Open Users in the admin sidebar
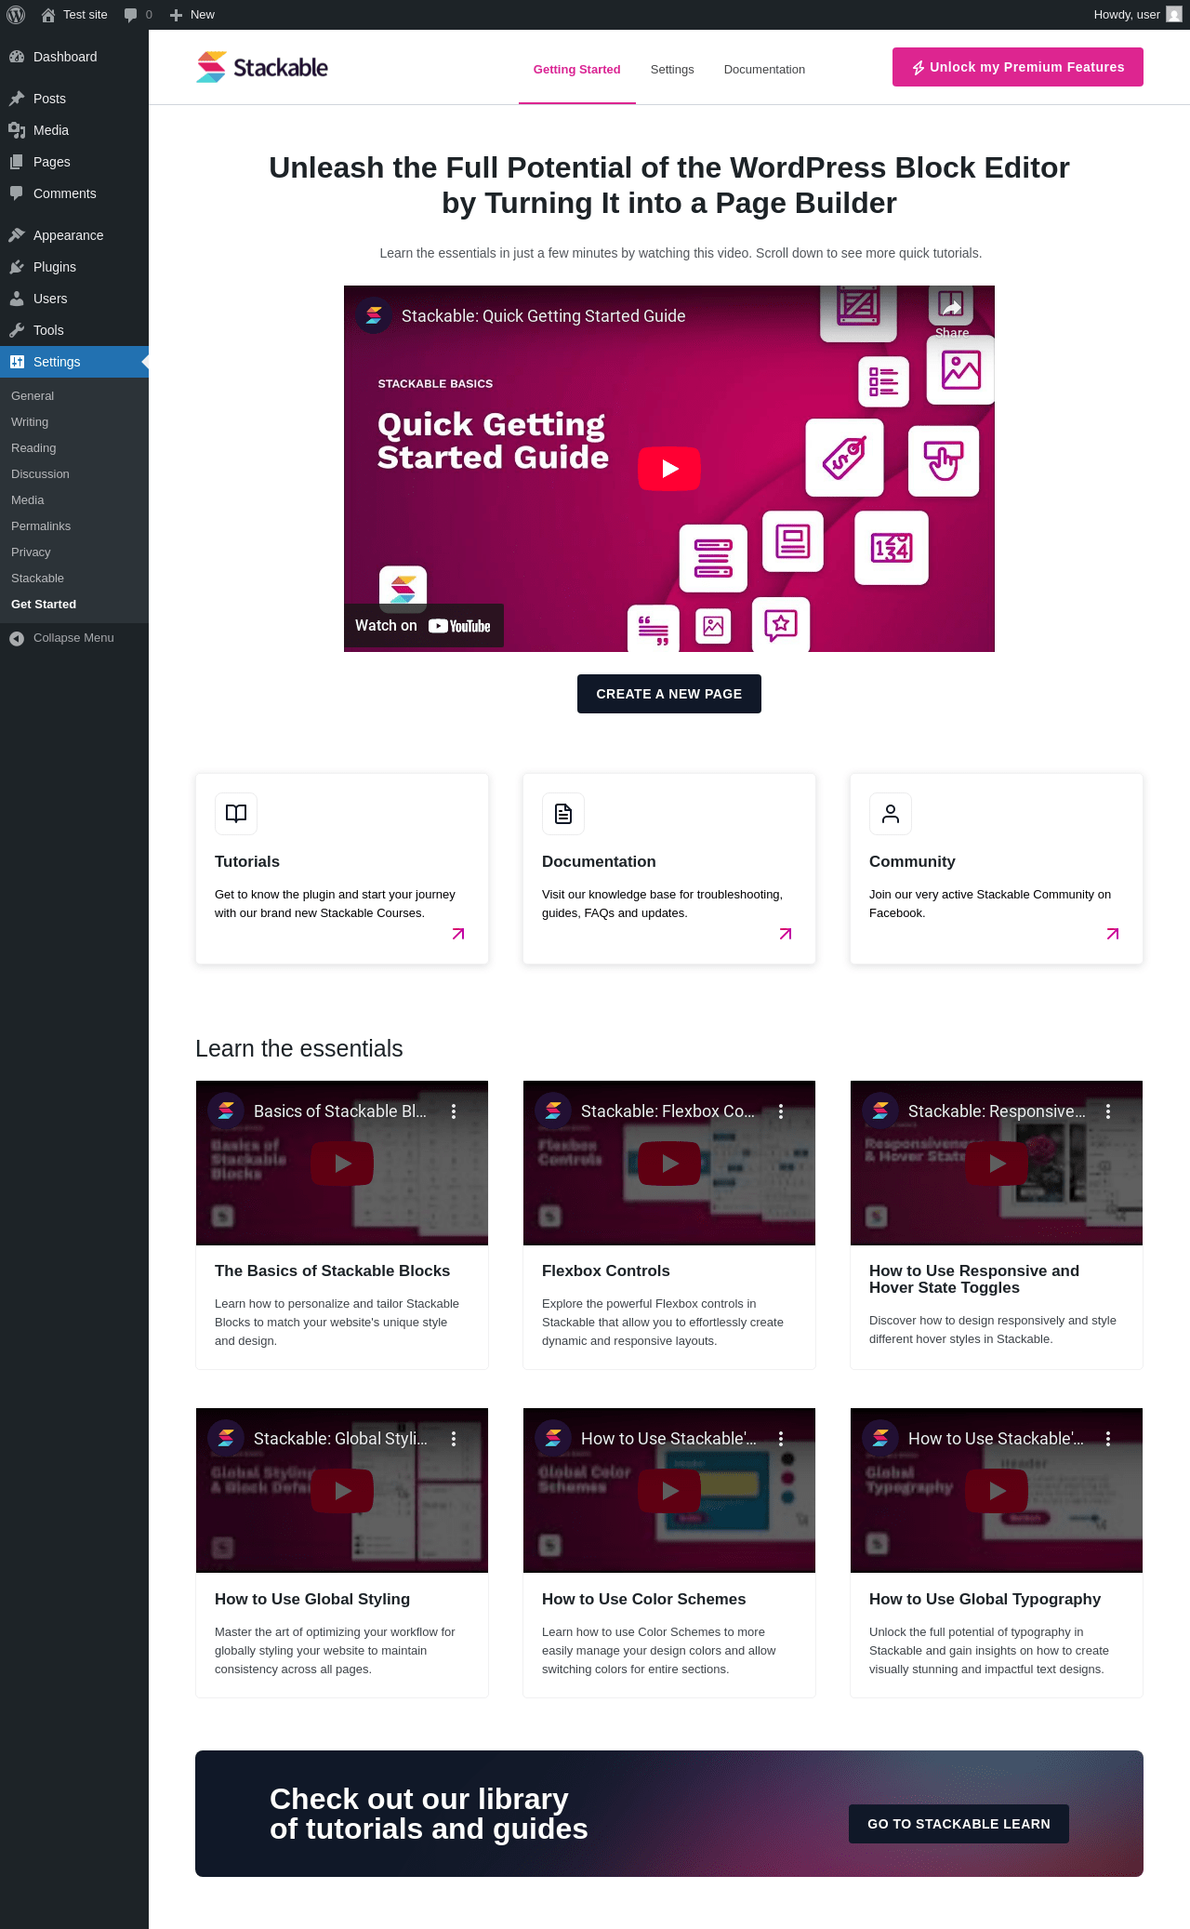This screenshot has height=1929, width=1190. point(74,299)
